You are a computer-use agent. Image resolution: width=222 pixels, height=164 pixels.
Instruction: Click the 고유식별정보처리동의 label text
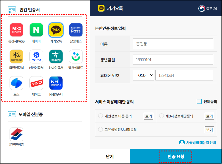point(120,130)
